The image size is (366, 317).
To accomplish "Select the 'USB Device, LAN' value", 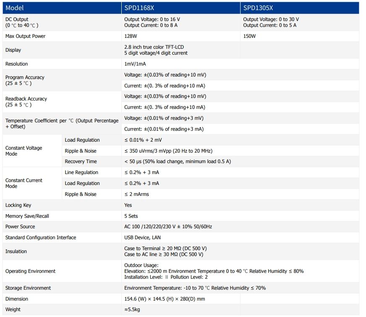I will click(142, 238).
